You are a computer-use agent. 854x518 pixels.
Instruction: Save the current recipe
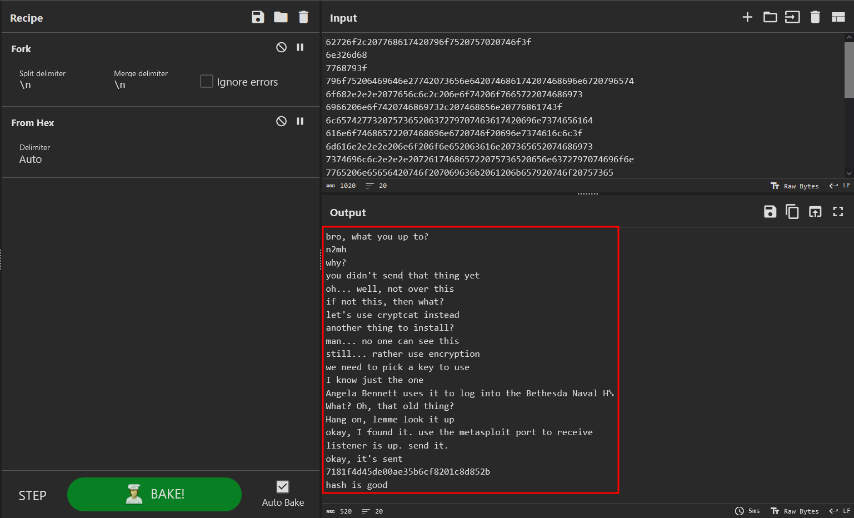258,17
